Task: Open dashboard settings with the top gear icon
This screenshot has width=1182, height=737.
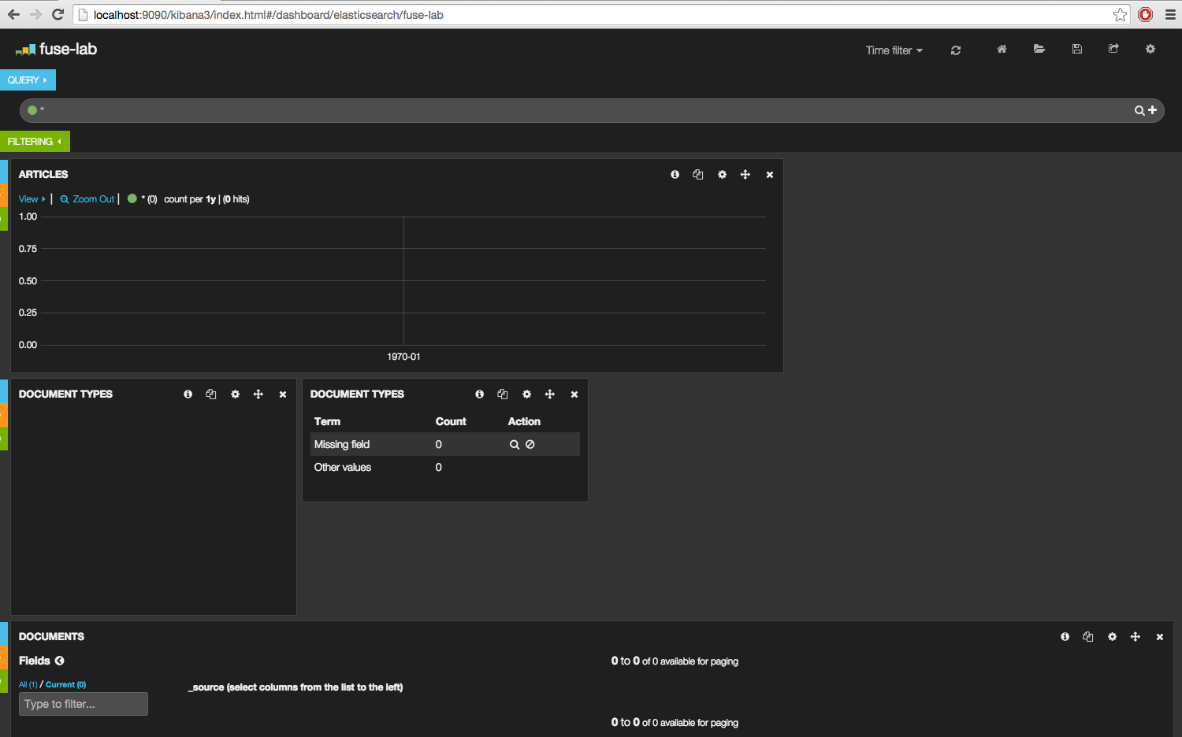Action: click(x=1150, y=49)
